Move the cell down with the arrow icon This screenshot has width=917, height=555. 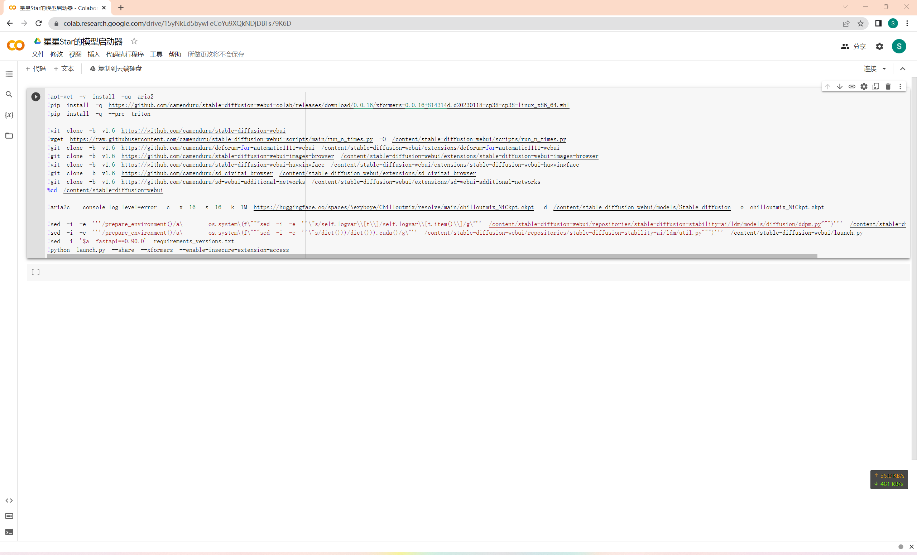[840, 86]
